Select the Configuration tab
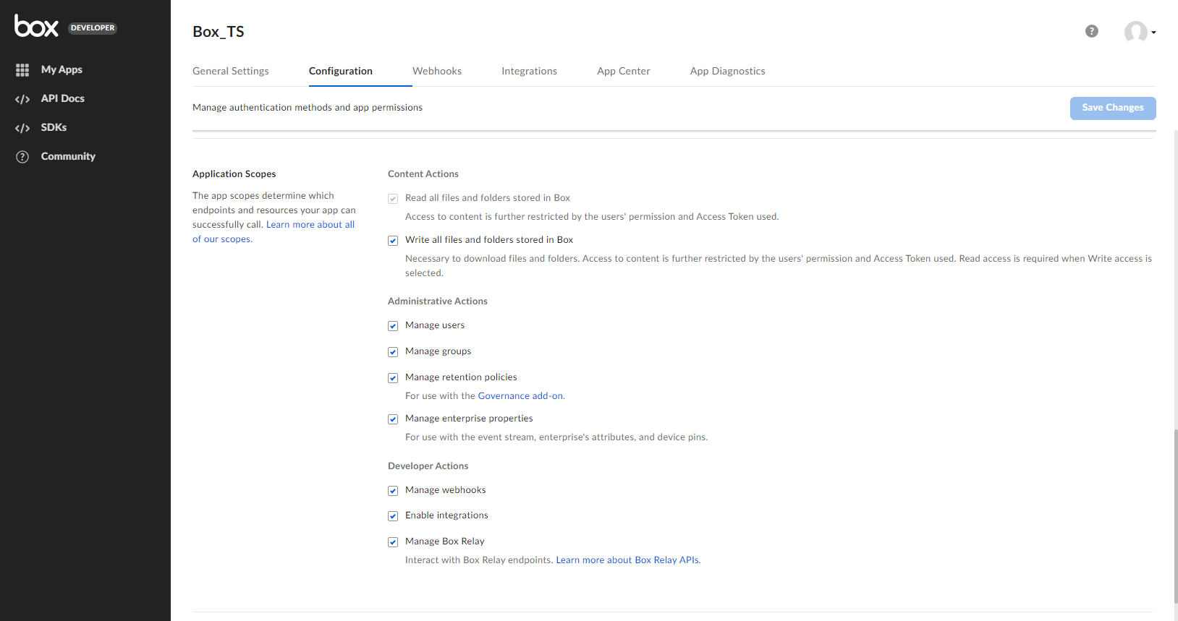 point(341,71)
